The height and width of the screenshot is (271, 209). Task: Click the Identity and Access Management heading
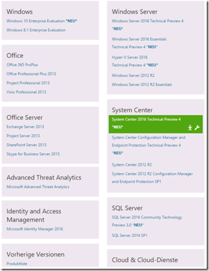[34, 216]
